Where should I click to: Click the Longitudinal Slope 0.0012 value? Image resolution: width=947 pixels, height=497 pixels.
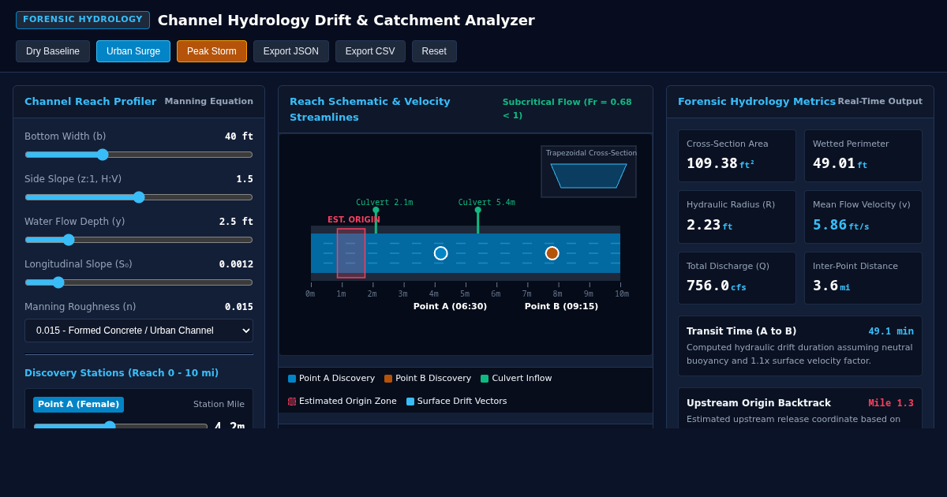[x=236, y=264]
